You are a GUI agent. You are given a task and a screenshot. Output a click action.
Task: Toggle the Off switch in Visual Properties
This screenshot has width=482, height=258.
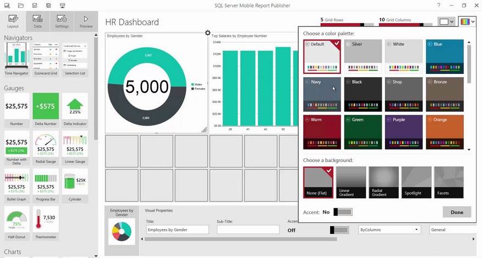pyautogui.click(x=339, y=230)
